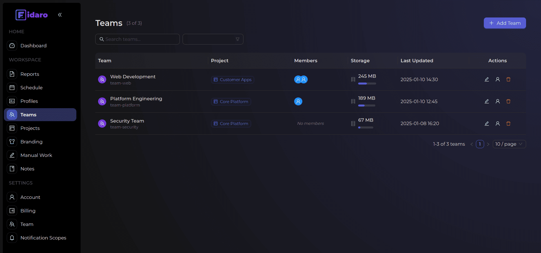Open members icon for Platform Engineering row

click(x=498, y=101)
